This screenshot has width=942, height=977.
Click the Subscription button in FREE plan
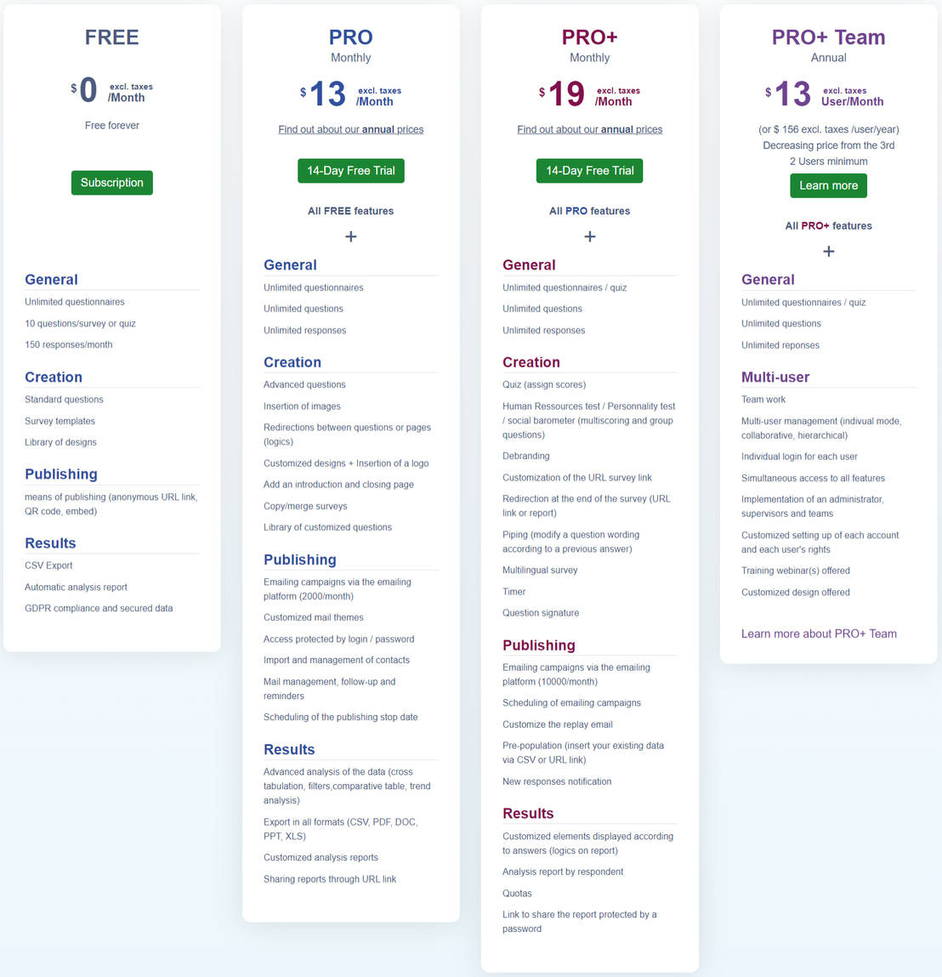pyautogui.click(x=111, y=183)
